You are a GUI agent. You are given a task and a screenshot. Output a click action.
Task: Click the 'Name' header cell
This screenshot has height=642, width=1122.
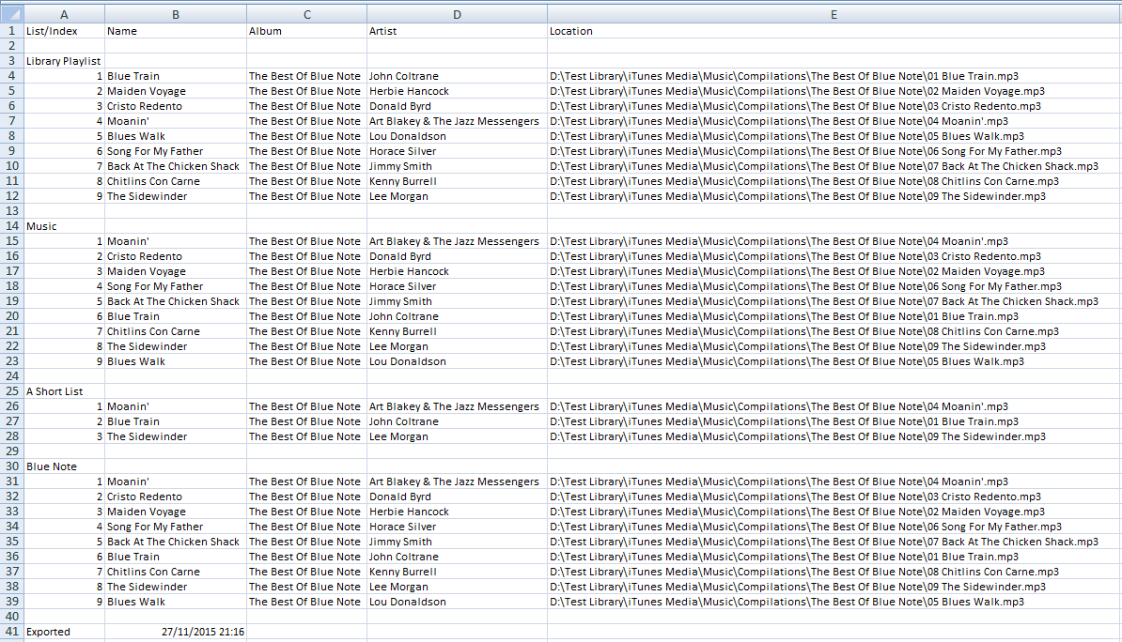pyautogui.click(x=176, y=31)
